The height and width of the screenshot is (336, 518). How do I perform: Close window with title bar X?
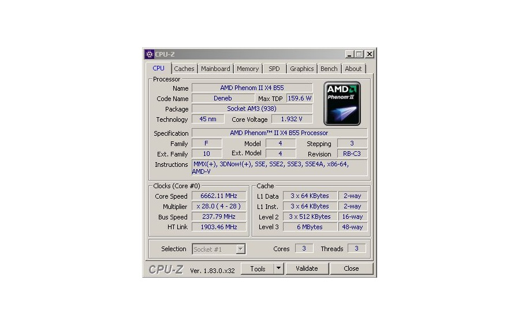coord(370,54)
